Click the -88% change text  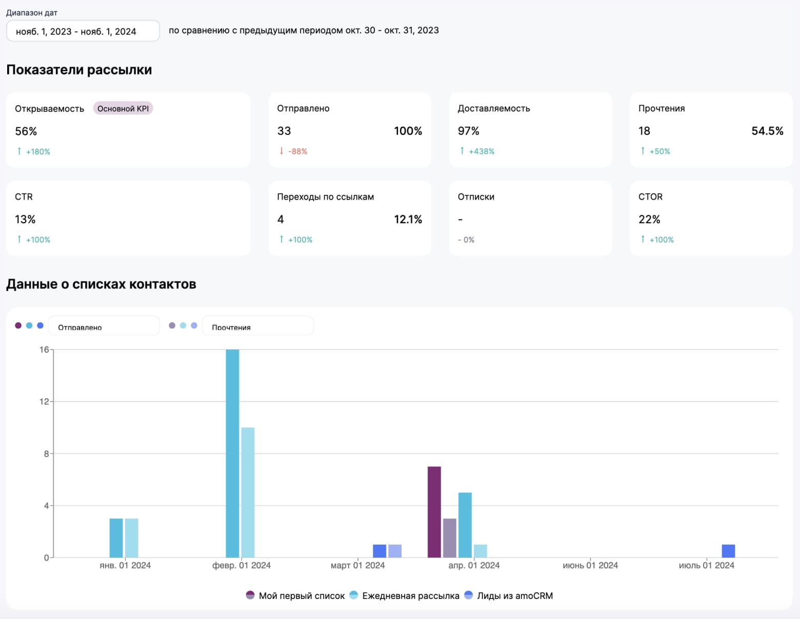[x=297, y=151]
